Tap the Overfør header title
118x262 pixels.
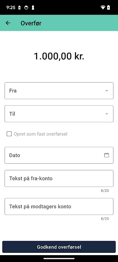31,23
